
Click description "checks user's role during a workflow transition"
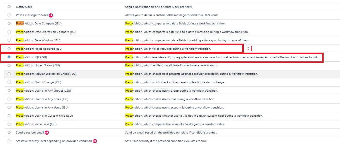coord(170,99)
